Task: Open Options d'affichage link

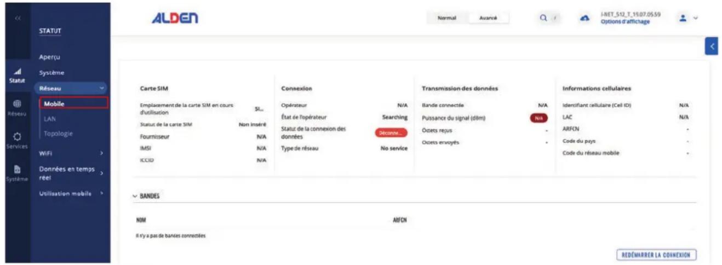Action: (625, 22)
